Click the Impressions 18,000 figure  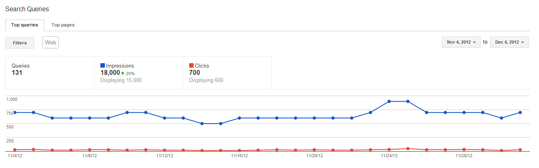click(x=110, y=73)
